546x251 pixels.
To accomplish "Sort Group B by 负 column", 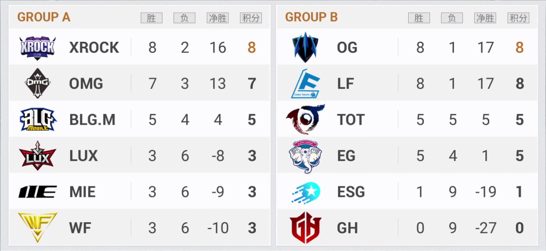I will pyautogui.click(x=452, y=18).
